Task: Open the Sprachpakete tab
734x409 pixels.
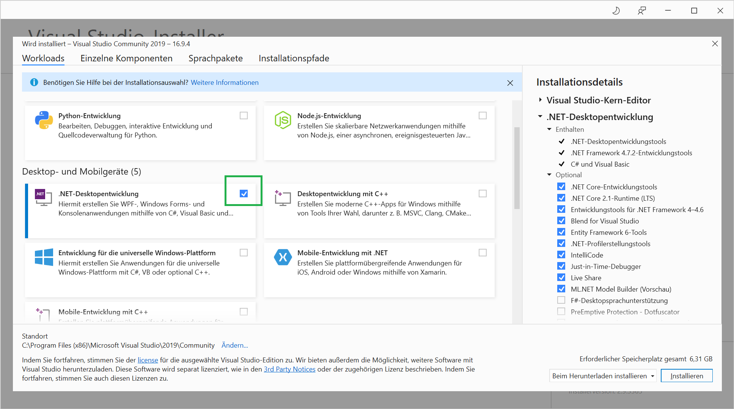Action: [x=215, y=58]
